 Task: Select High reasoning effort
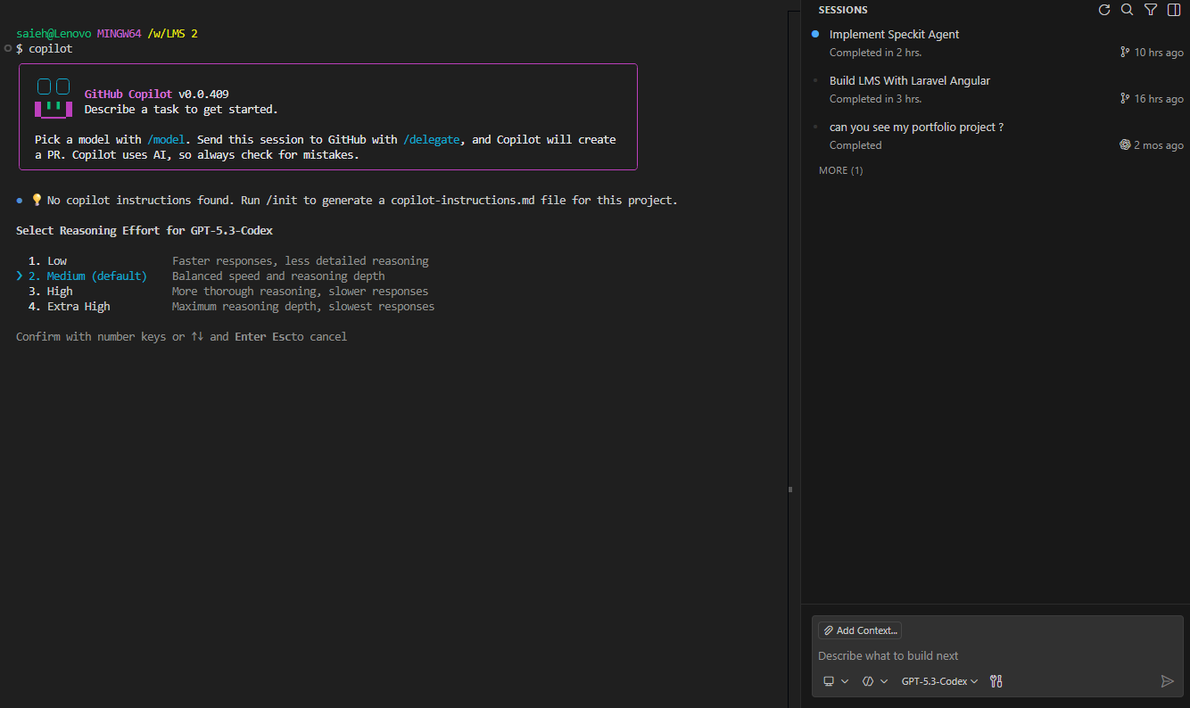(60, 291)
